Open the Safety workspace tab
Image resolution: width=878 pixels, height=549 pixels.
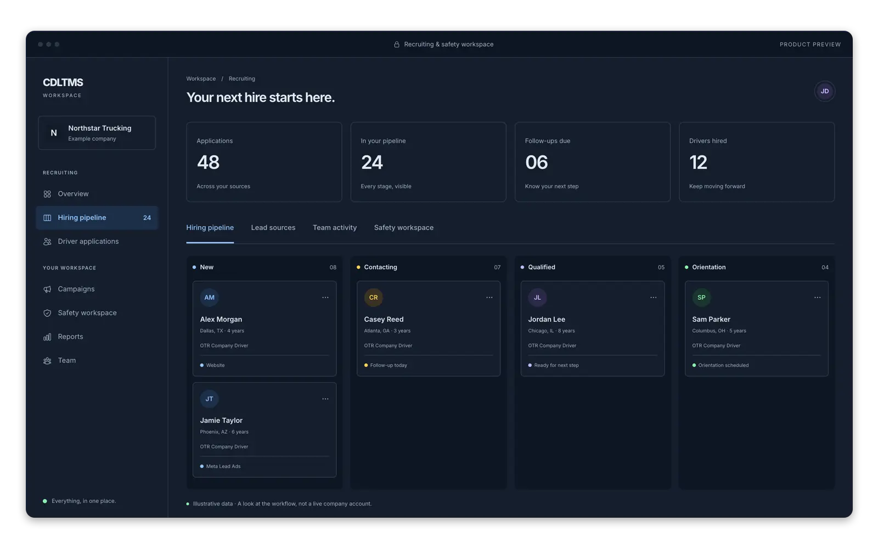click(404, 228)
